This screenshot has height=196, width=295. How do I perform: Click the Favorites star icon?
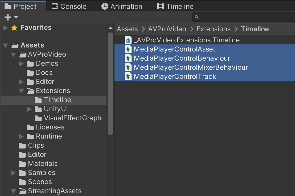(14, 28)
